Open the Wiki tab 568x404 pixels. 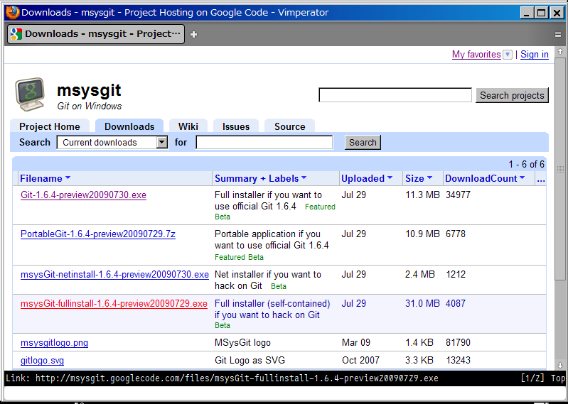click(188, 126)
